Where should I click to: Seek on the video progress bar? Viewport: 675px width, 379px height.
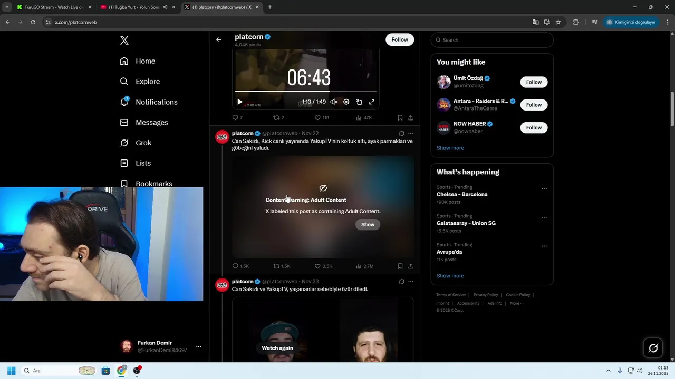pyautogui.click(x=306, y=91)
